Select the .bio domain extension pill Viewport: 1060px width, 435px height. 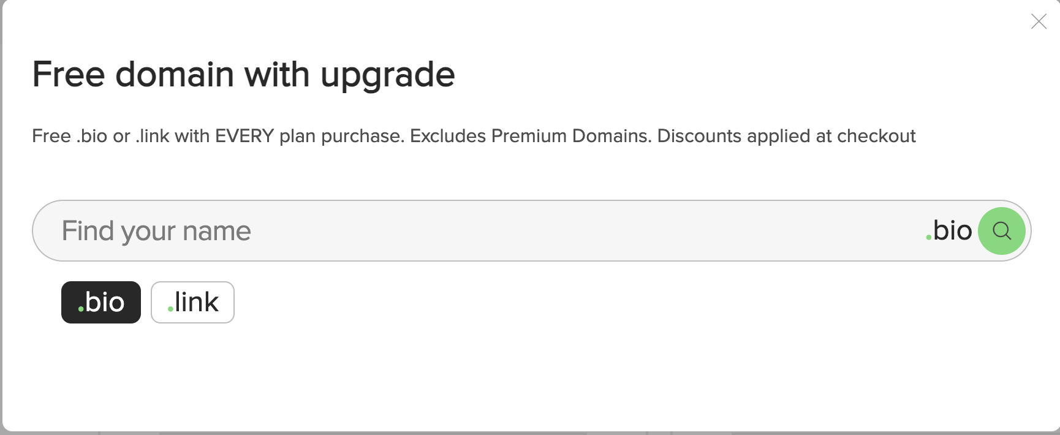(101, 302)
